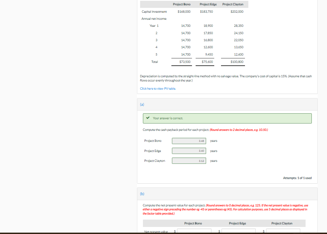Click the (a) section header label

tap(142, 104)
